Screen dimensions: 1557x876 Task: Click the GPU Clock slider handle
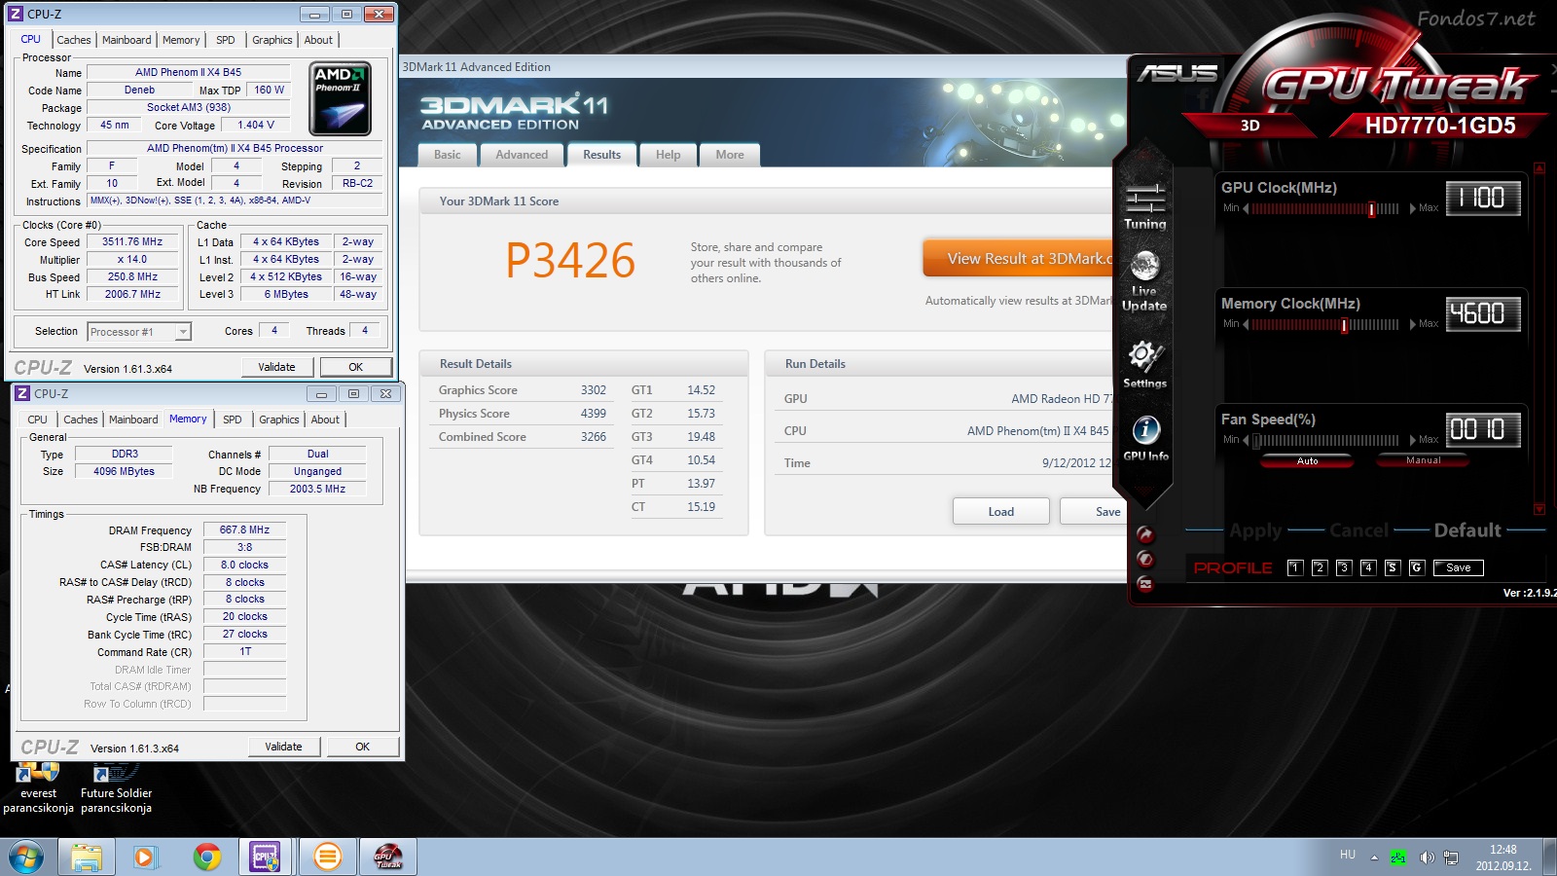pyautogui.click(x=1371, y=209)
